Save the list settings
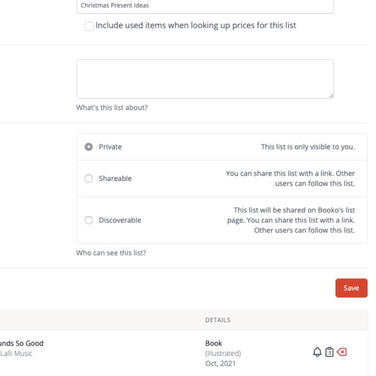The image size is (376, 376). point(351,288)
